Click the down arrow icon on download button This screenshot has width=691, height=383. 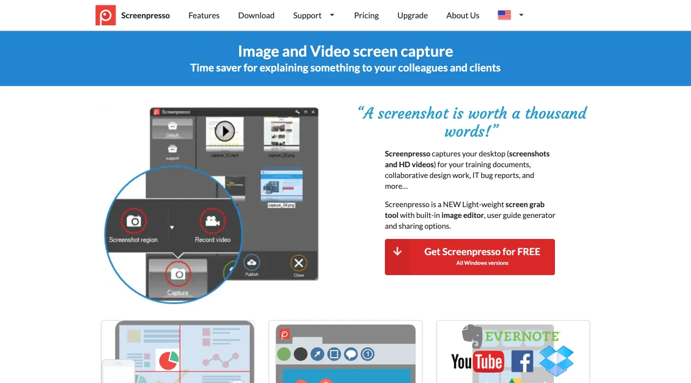coord(397,251)
